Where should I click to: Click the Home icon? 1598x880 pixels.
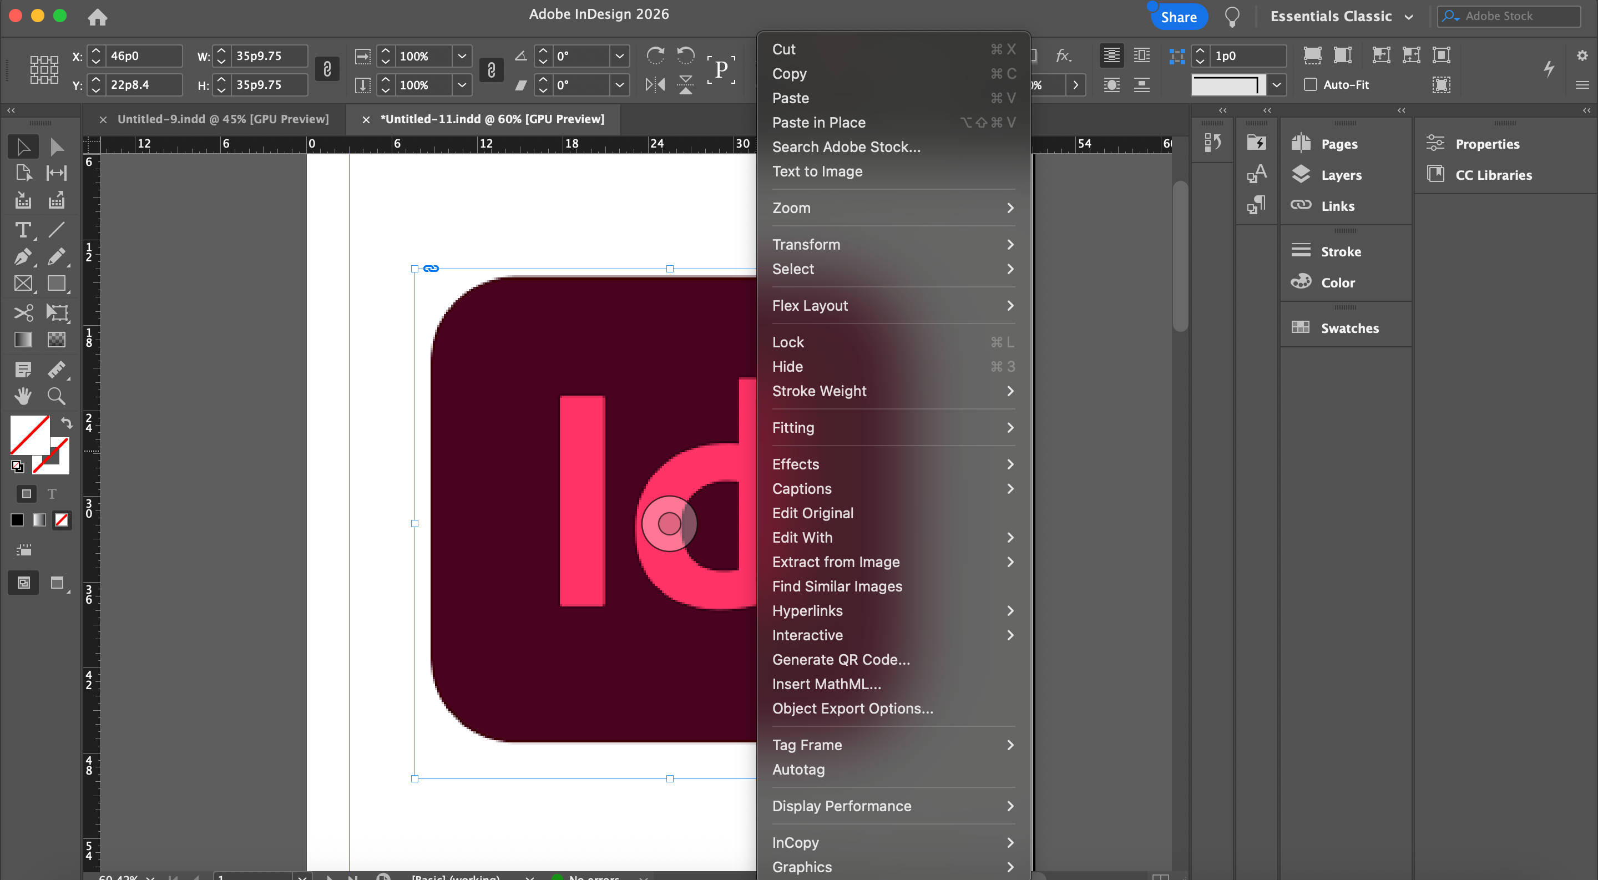[x=98, y=17]
